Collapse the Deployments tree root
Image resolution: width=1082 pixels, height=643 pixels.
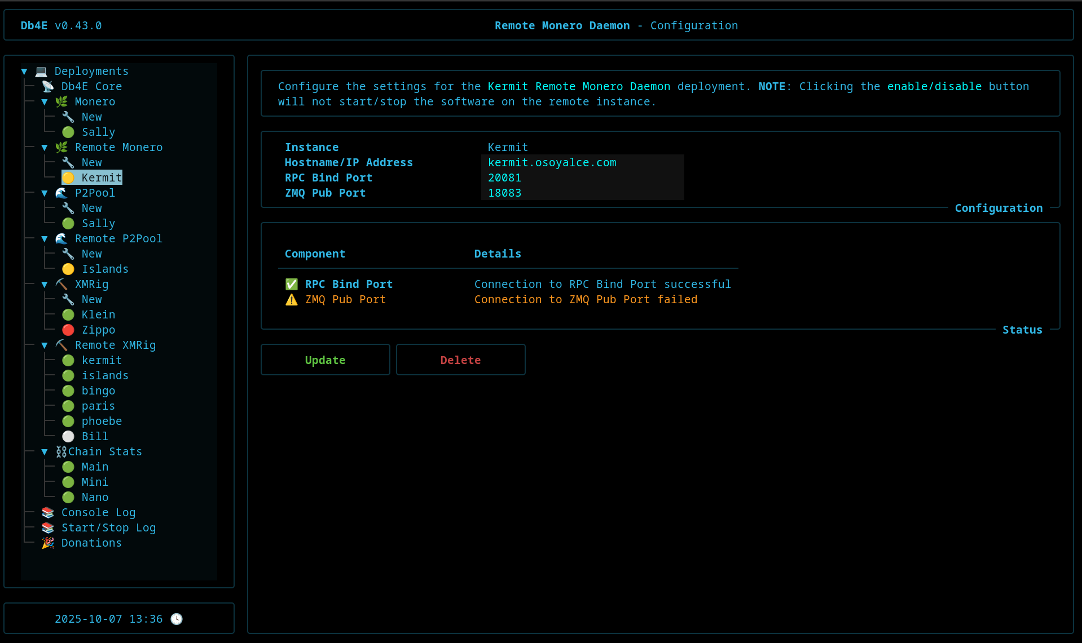24,71
